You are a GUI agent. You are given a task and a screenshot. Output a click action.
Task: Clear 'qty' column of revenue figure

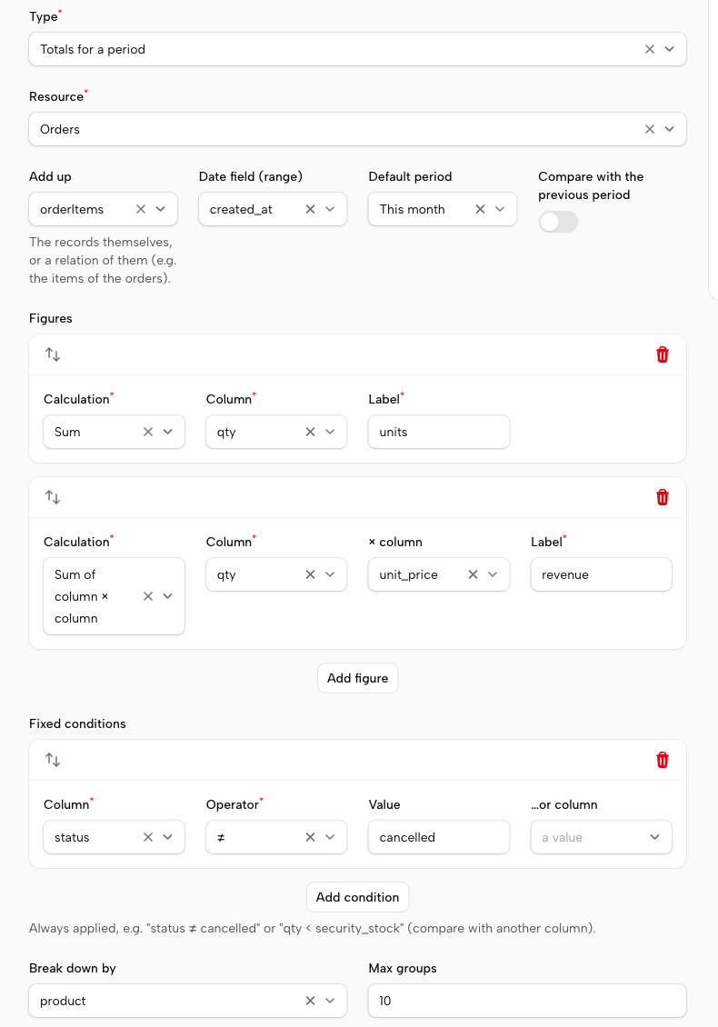coord(311,574)
